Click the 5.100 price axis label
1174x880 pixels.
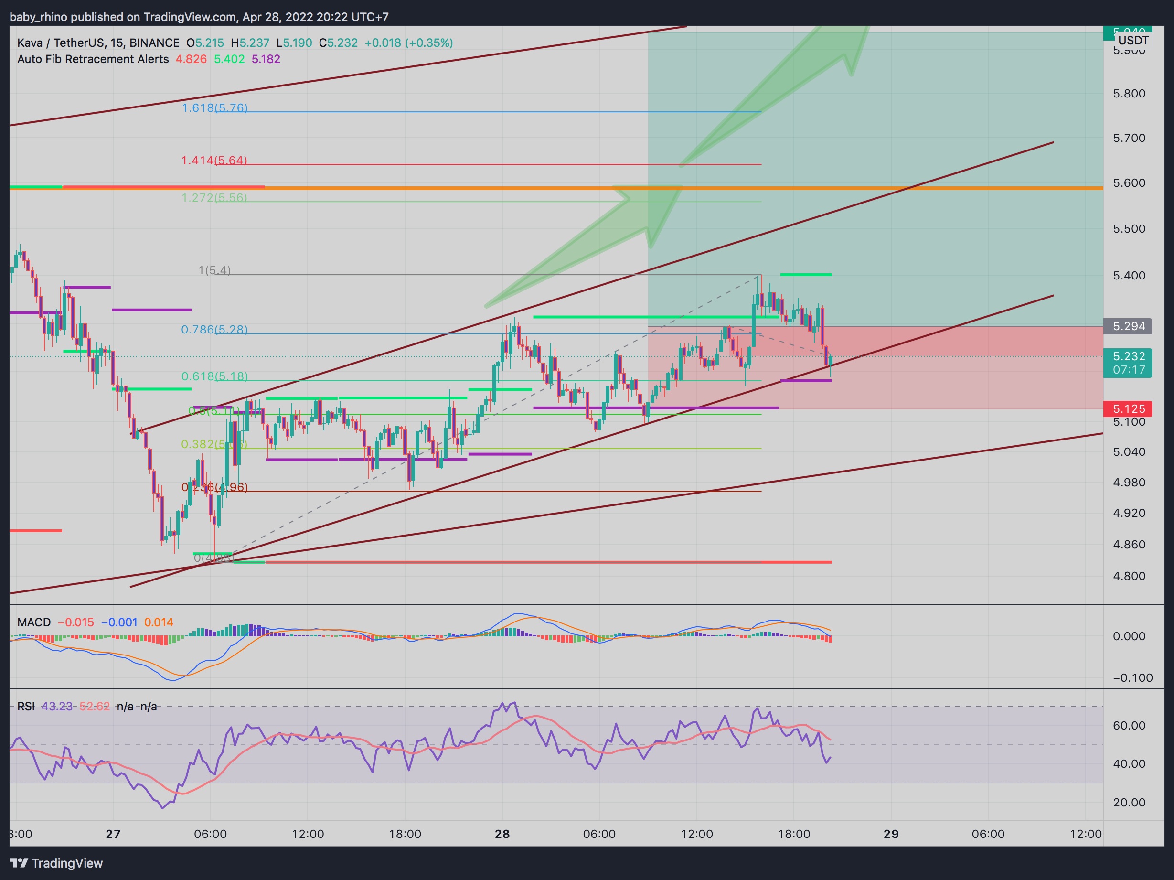coord(1130,422)
